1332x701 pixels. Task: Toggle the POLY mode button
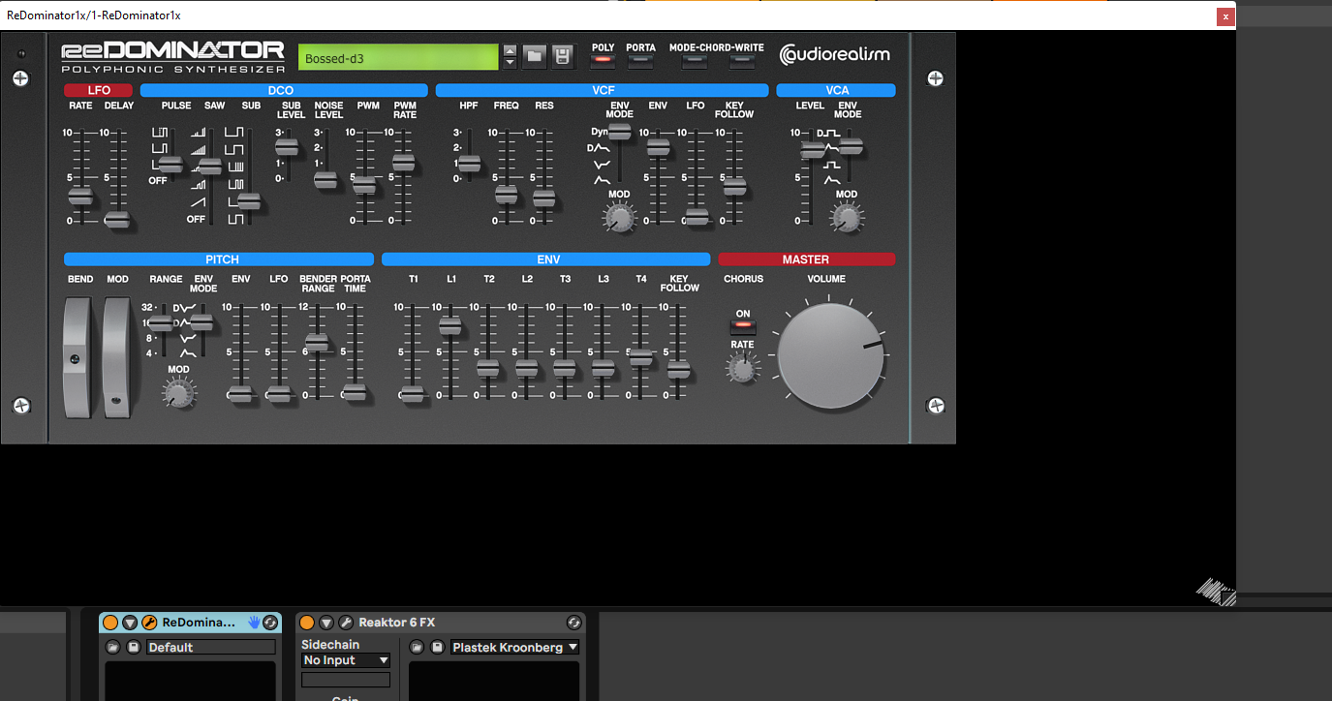(604, 61)
